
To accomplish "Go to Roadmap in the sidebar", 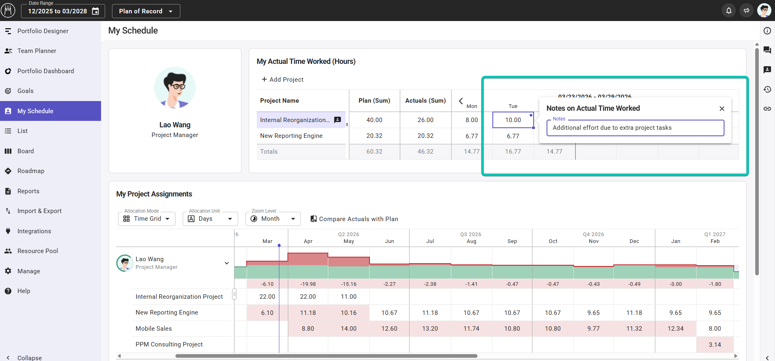I will tap(31, 171).
